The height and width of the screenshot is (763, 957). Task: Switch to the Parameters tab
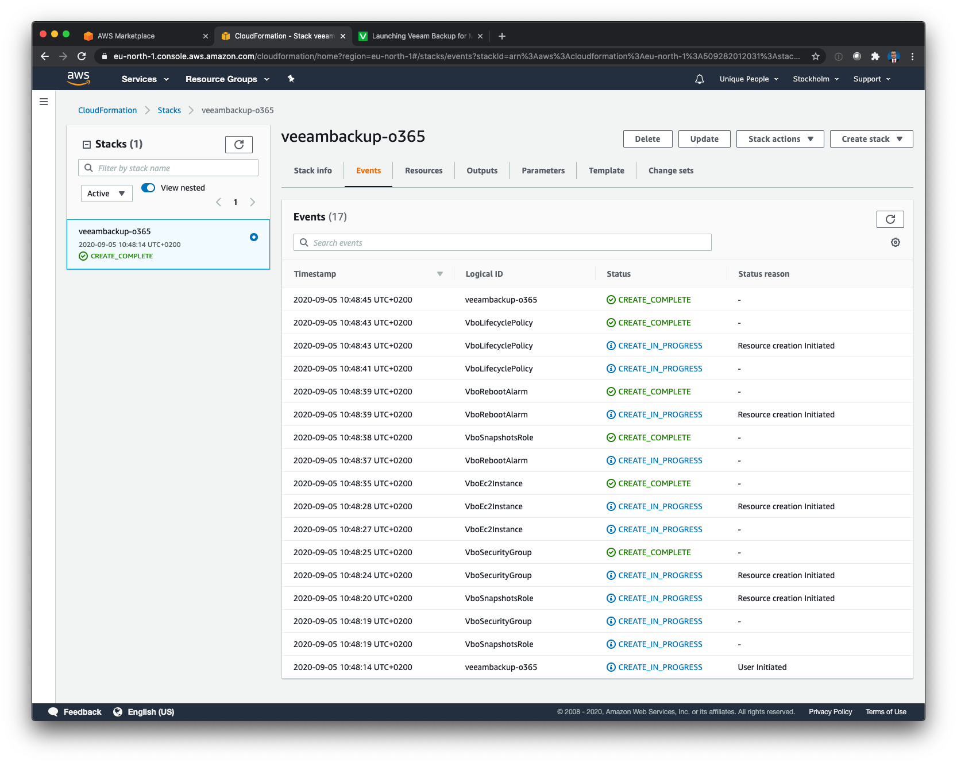(543, 171)
